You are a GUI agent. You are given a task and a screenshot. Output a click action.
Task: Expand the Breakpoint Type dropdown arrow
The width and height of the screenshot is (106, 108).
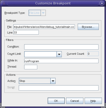coord(43,13)
